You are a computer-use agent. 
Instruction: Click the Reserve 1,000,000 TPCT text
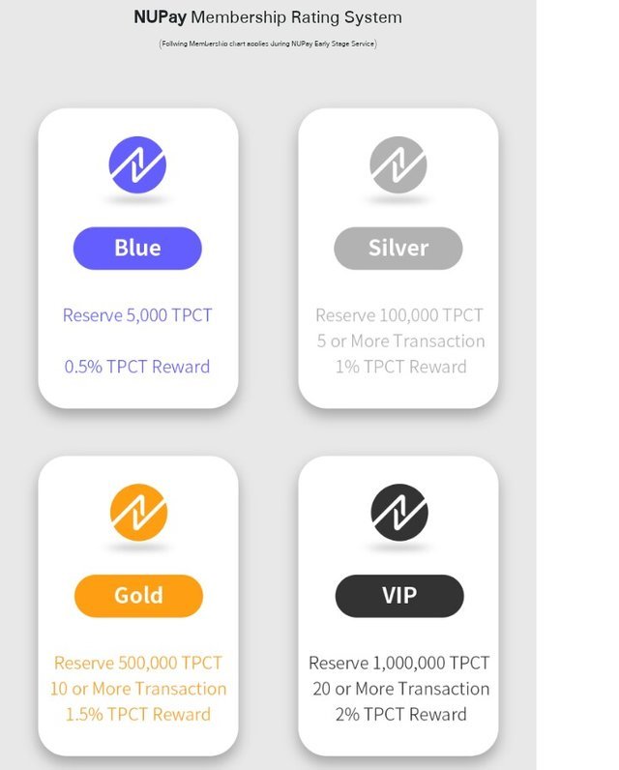398,663
